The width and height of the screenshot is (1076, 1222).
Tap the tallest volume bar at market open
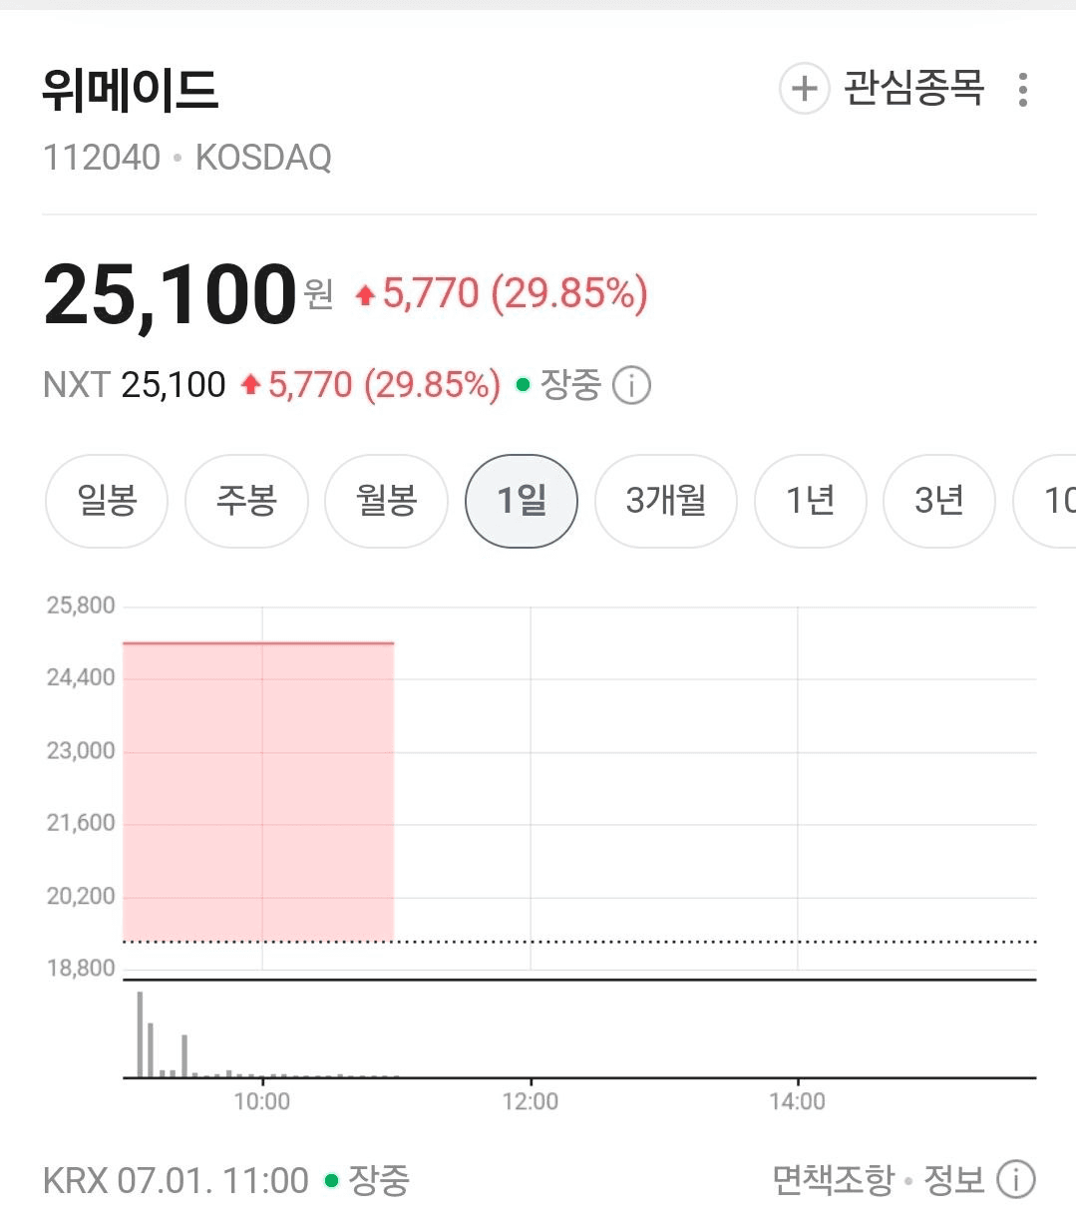[140, 1034]
